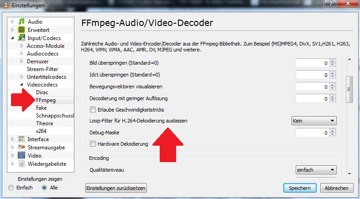
Task: Open the Loop-Filter Kein dropdown
Action: (314, 121)
